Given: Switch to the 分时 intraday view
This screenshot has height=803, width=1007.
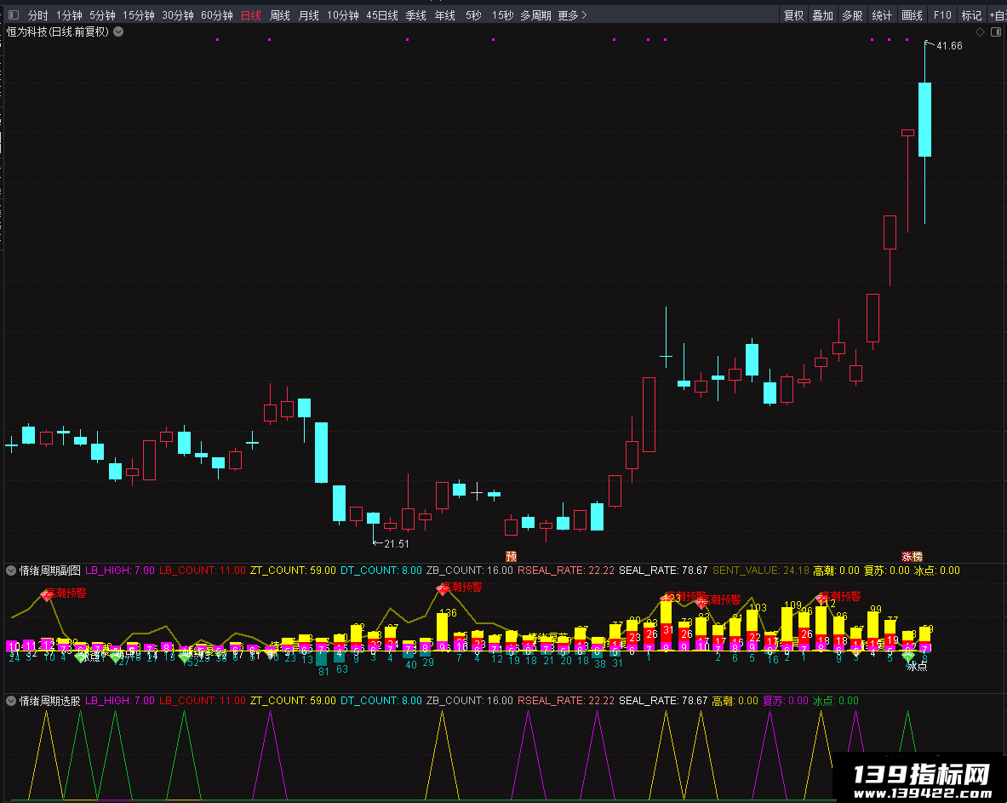Looking at the screenshot, I should coord(38,14).
